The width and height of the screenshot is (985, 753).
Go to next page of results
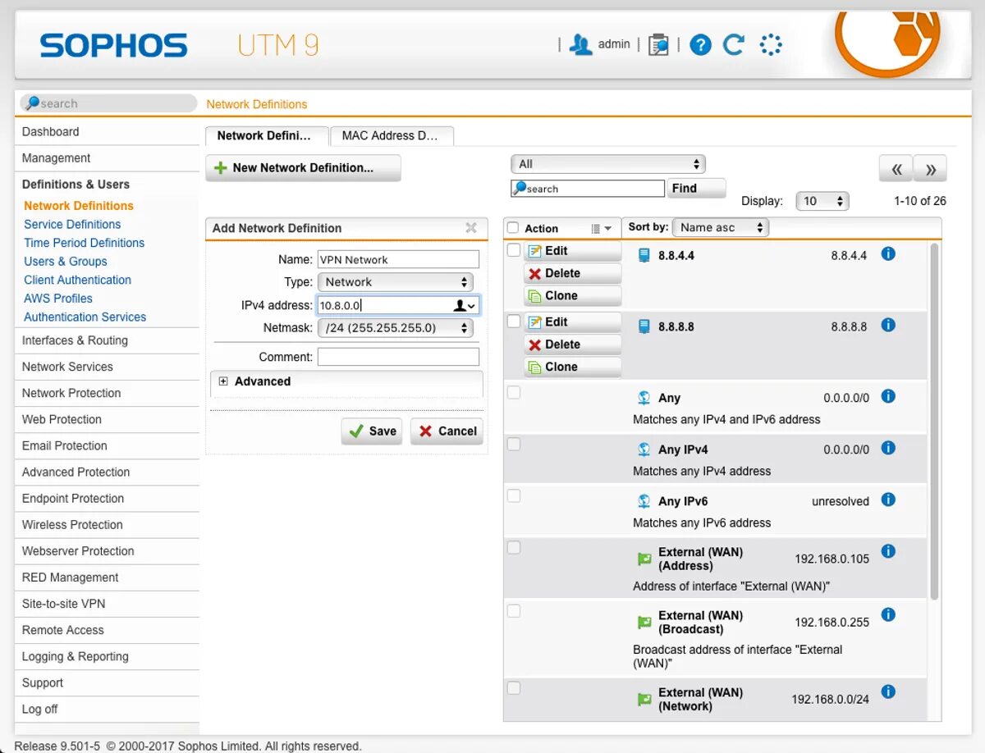click(x=931, y=169)
